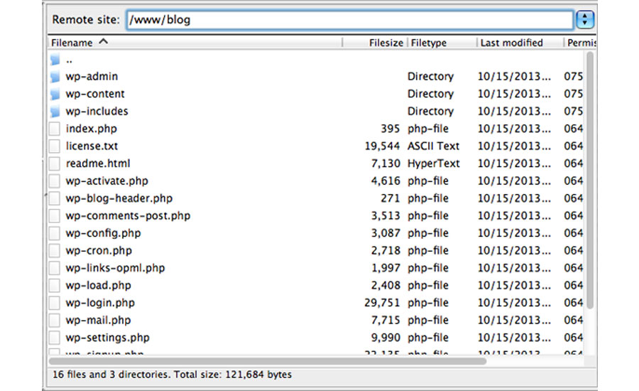
Task: Click the 'Remote site:' label
Action: coord(86,20)
